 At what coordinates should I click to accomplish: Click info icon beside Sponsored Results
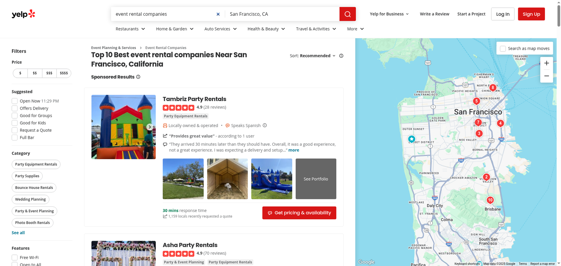click(x=138, y=77)
